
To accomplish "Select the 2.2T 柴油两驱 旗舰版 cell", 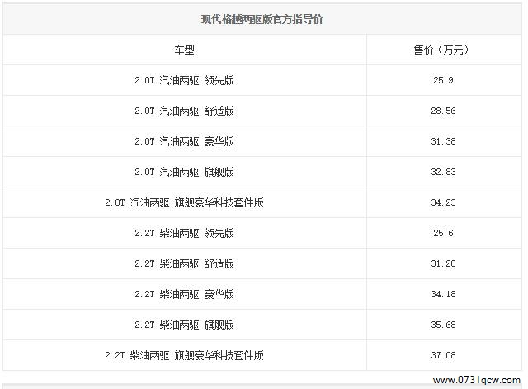I will [x=184, y=325].
